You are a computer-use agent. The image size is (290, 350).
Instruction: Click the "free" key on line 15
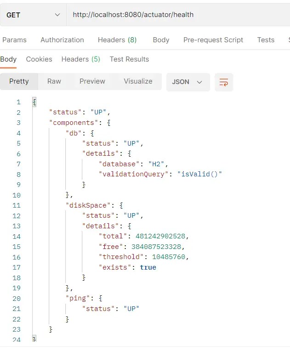coord(111,247)
